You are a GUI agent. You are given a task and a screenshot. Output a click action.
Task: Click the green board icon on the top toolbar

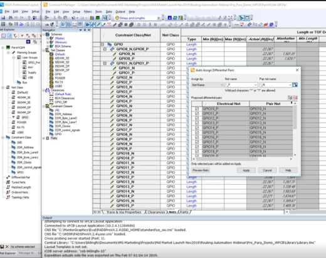click(98, 18)
